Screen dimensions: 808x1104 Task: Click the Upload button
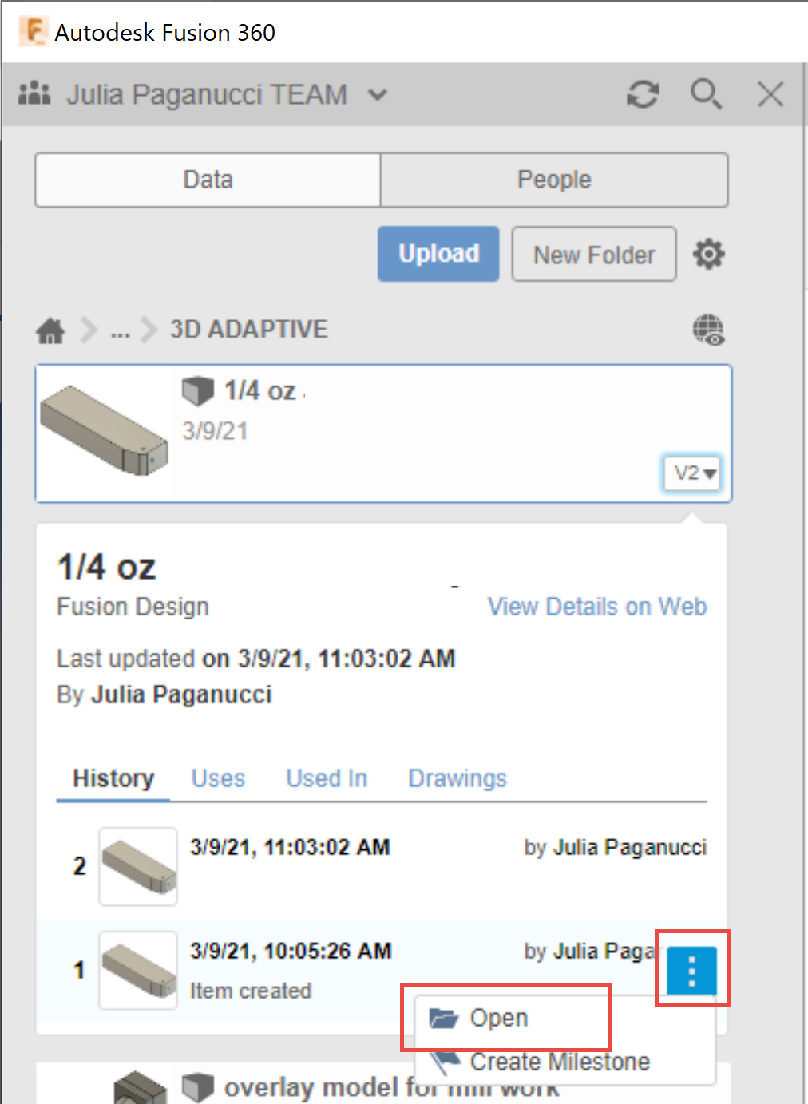438,254
